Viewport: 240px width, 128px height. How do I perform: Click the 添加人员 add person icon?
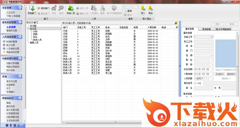[x=71, y=8]
